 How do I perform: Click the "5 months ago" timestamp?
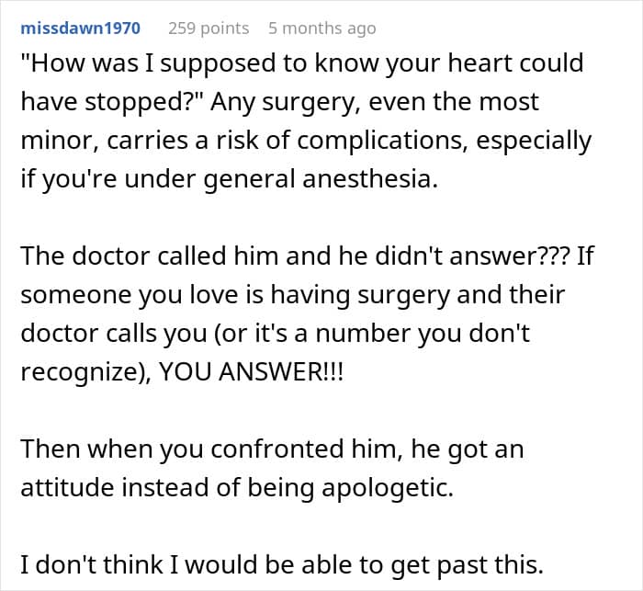point(321,28)
